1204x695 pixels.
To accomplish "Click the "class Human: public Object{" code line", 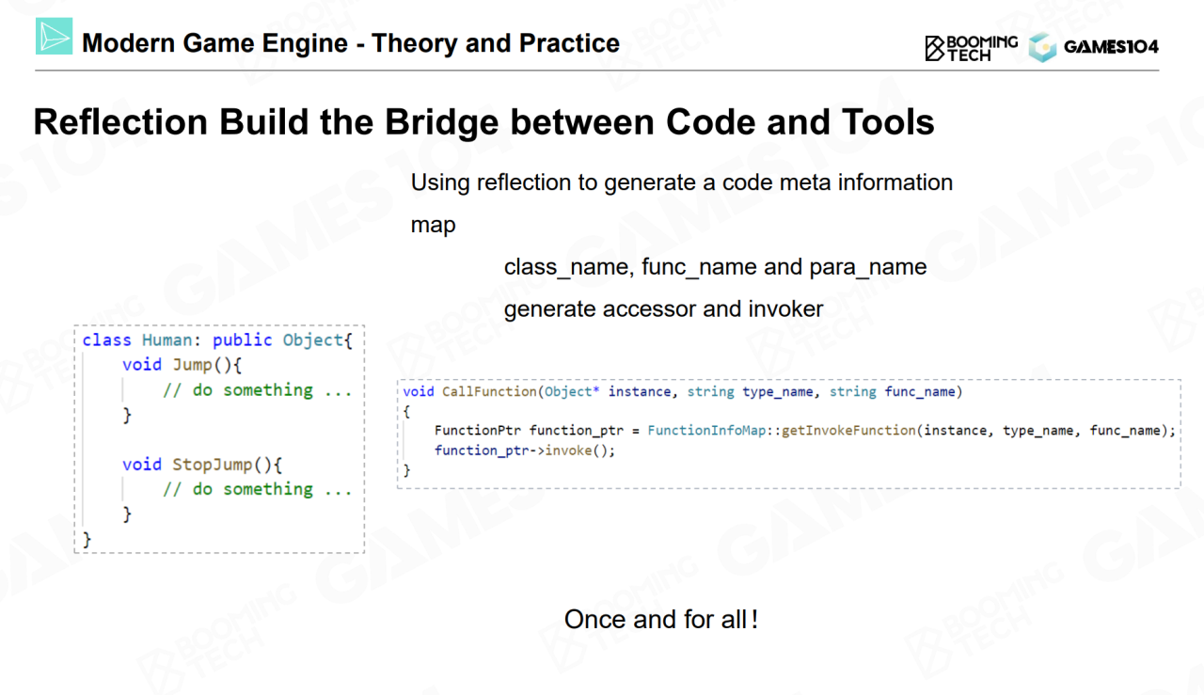I will click(217, 340).
